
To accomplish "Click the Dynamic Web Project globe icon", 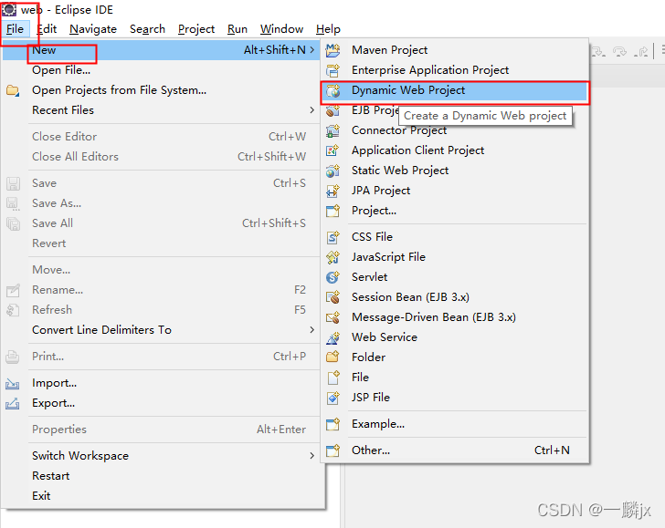I will 332,90.
